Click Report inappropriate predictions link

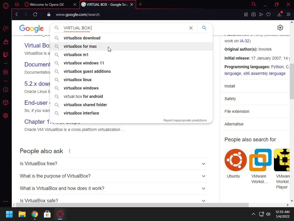pyautogui.click(x=185, y=120)
